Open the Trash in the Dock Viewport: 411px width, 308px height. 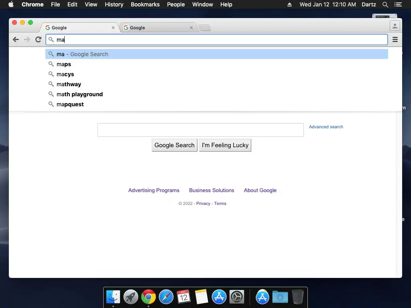coord(297,297)
